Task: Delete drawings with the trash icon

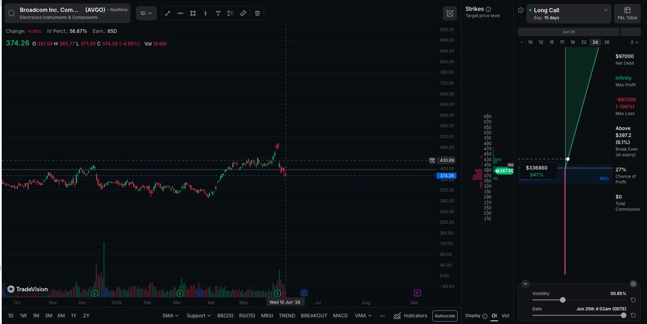Action: (257, 13)
